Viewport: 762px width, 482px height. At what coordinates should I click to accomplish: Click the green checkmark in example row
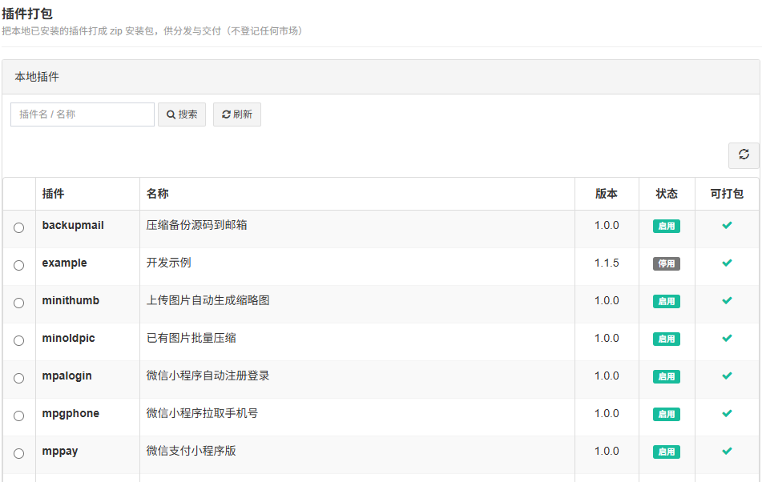coord(727,263)
